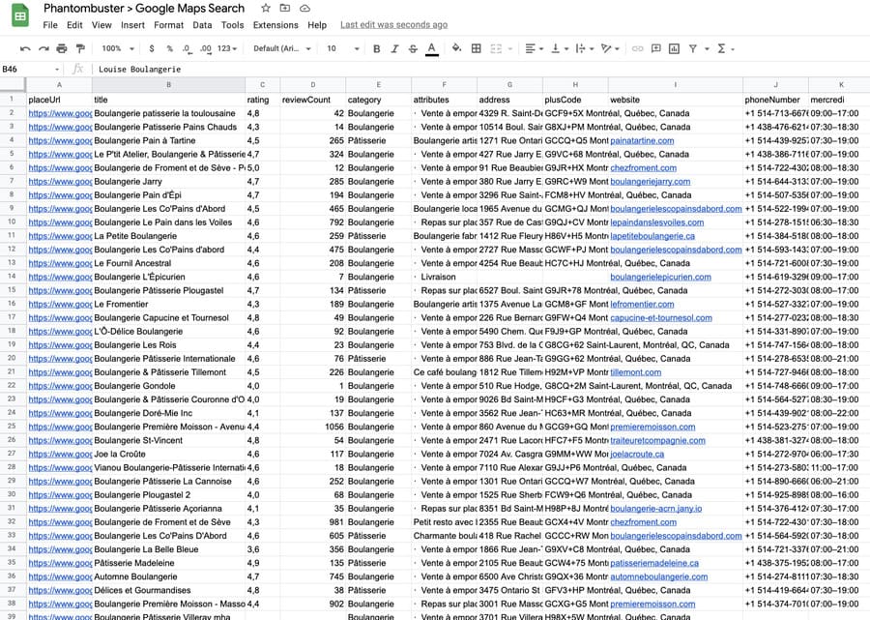Toggle bold formatting

(x=377, y=48)
